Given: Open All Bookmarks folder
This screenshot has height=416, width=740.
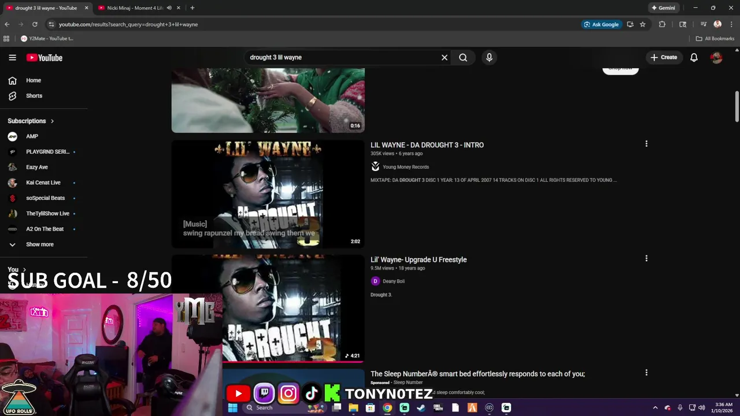Looking at the screenshot, I should [x=715, y=39].
